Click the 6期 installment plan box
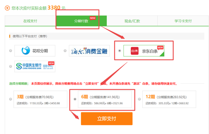This screenshot has width=209, height=134. [x=105, y=100]
